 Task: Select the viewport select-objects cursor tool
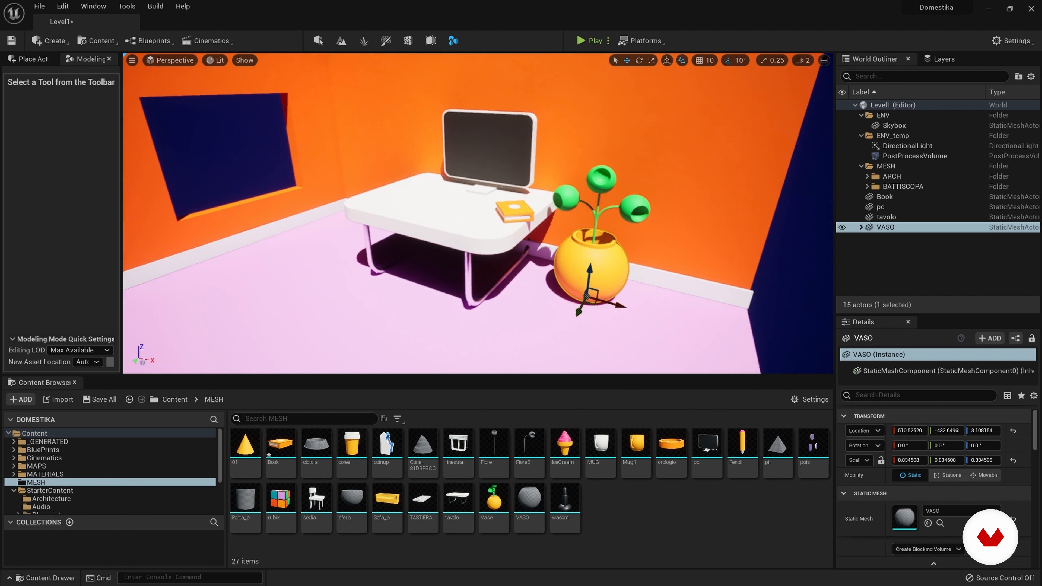(615, 60)
